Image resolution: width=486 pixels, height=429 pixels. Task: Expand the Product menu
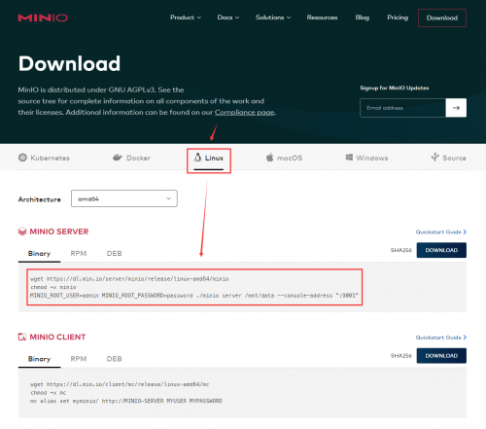(186, 18)
